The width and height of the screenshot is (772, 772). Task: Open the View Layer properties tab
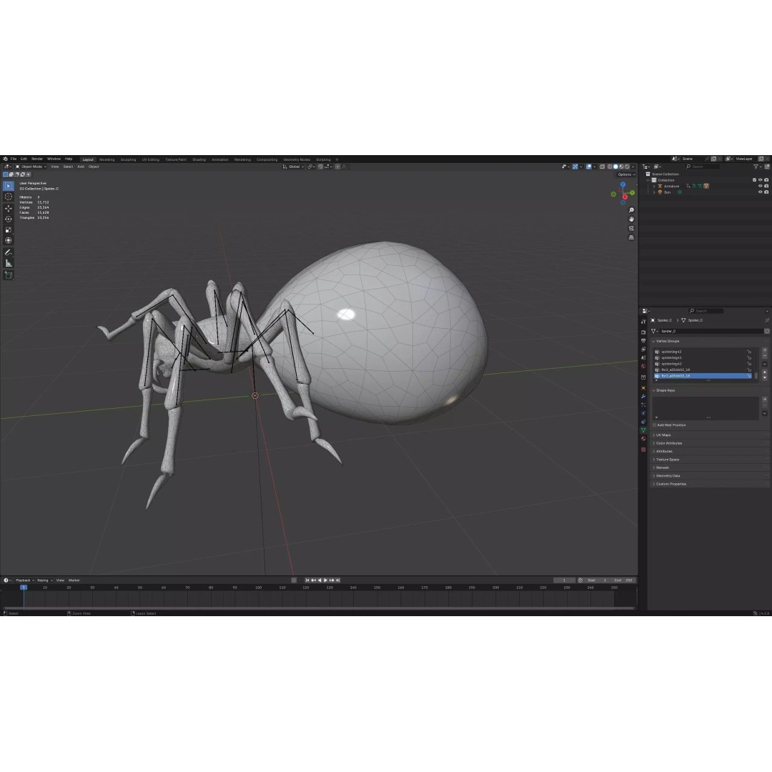point(643,349)
